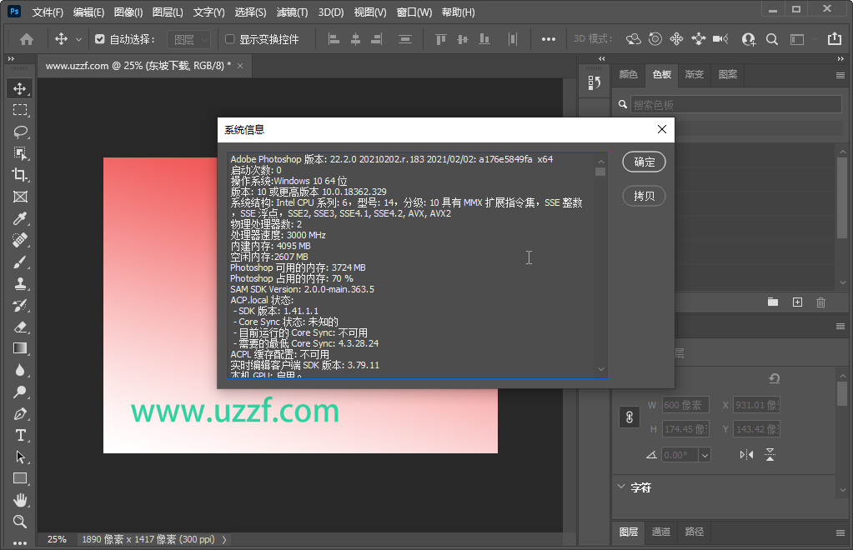This screenshot has width=853, height=550.
Task: Select the Brush tool
Action: point(19,262)
